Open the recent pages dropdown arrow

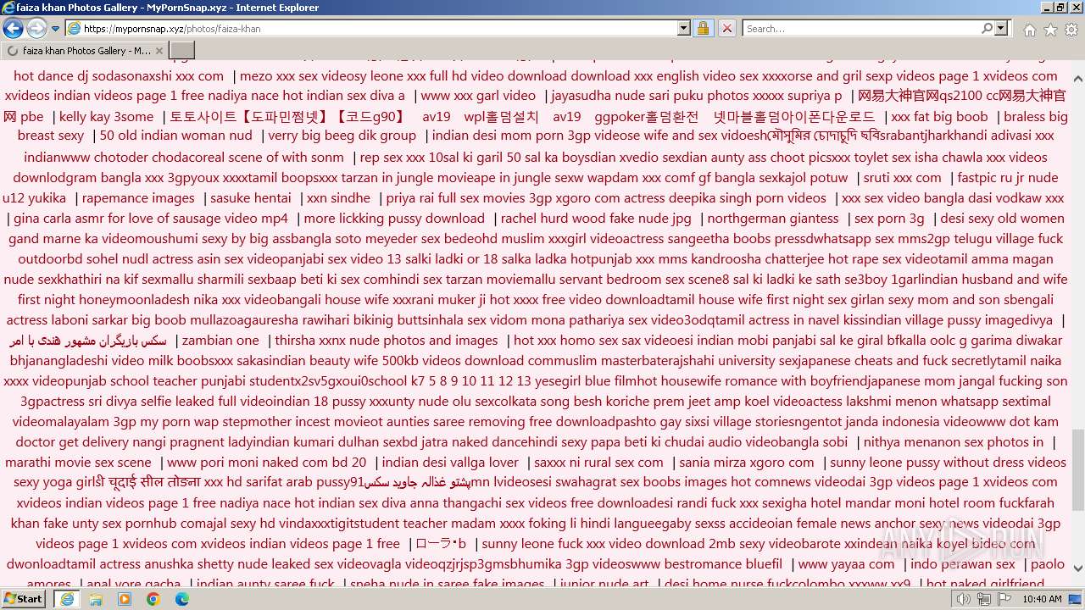56,29
